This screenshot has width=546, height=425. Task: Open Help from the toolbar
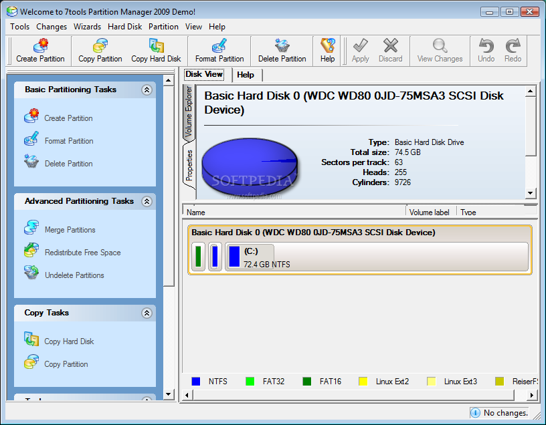(327, 51)
